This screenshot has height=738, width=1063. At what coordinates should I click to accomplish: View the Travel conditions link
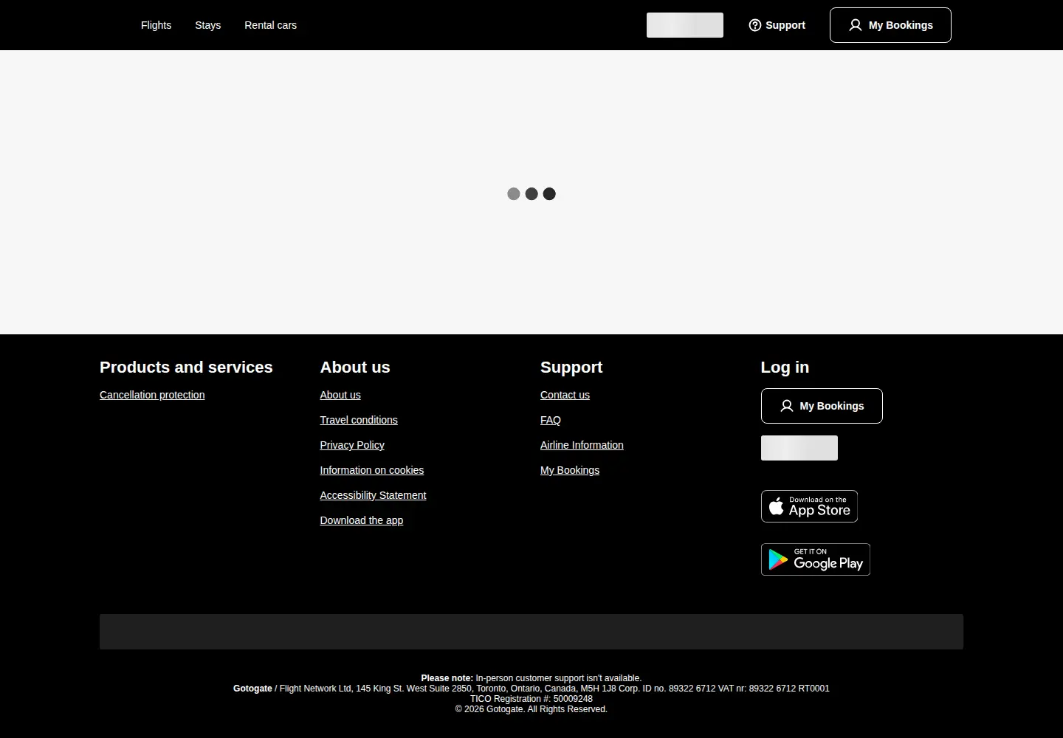coord(359,420)
